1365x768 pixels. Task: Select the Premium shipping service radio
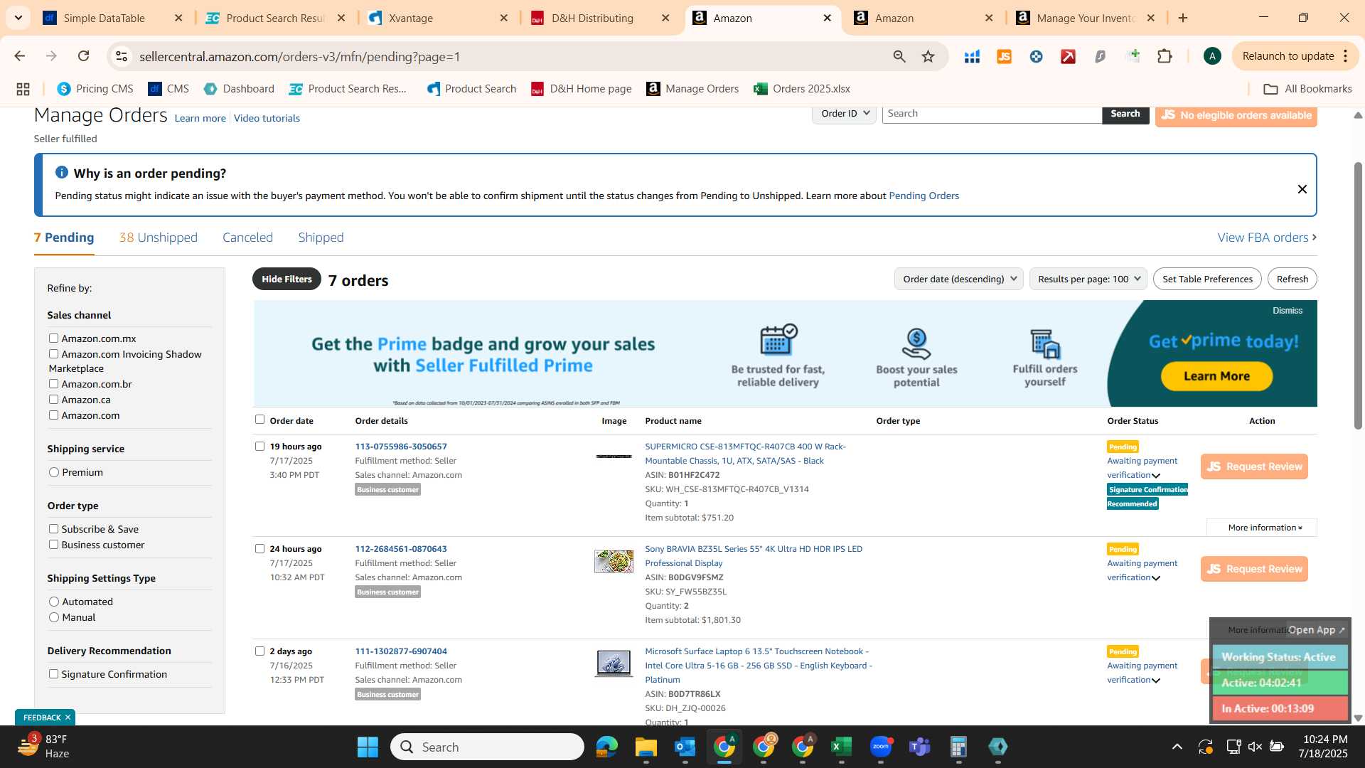point(54,472)
